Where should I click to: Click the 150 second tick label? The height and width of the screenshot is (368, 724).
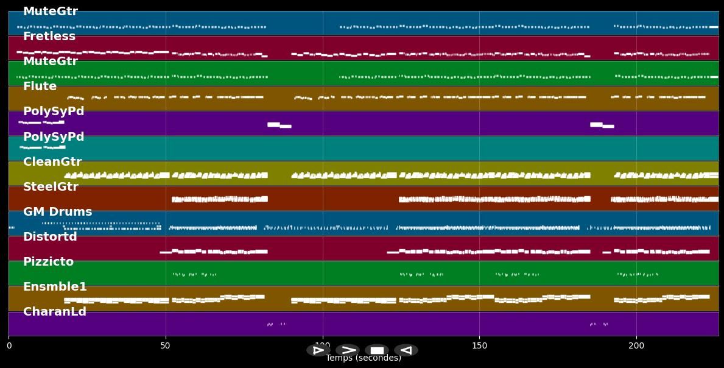click(x=479, y=346)
